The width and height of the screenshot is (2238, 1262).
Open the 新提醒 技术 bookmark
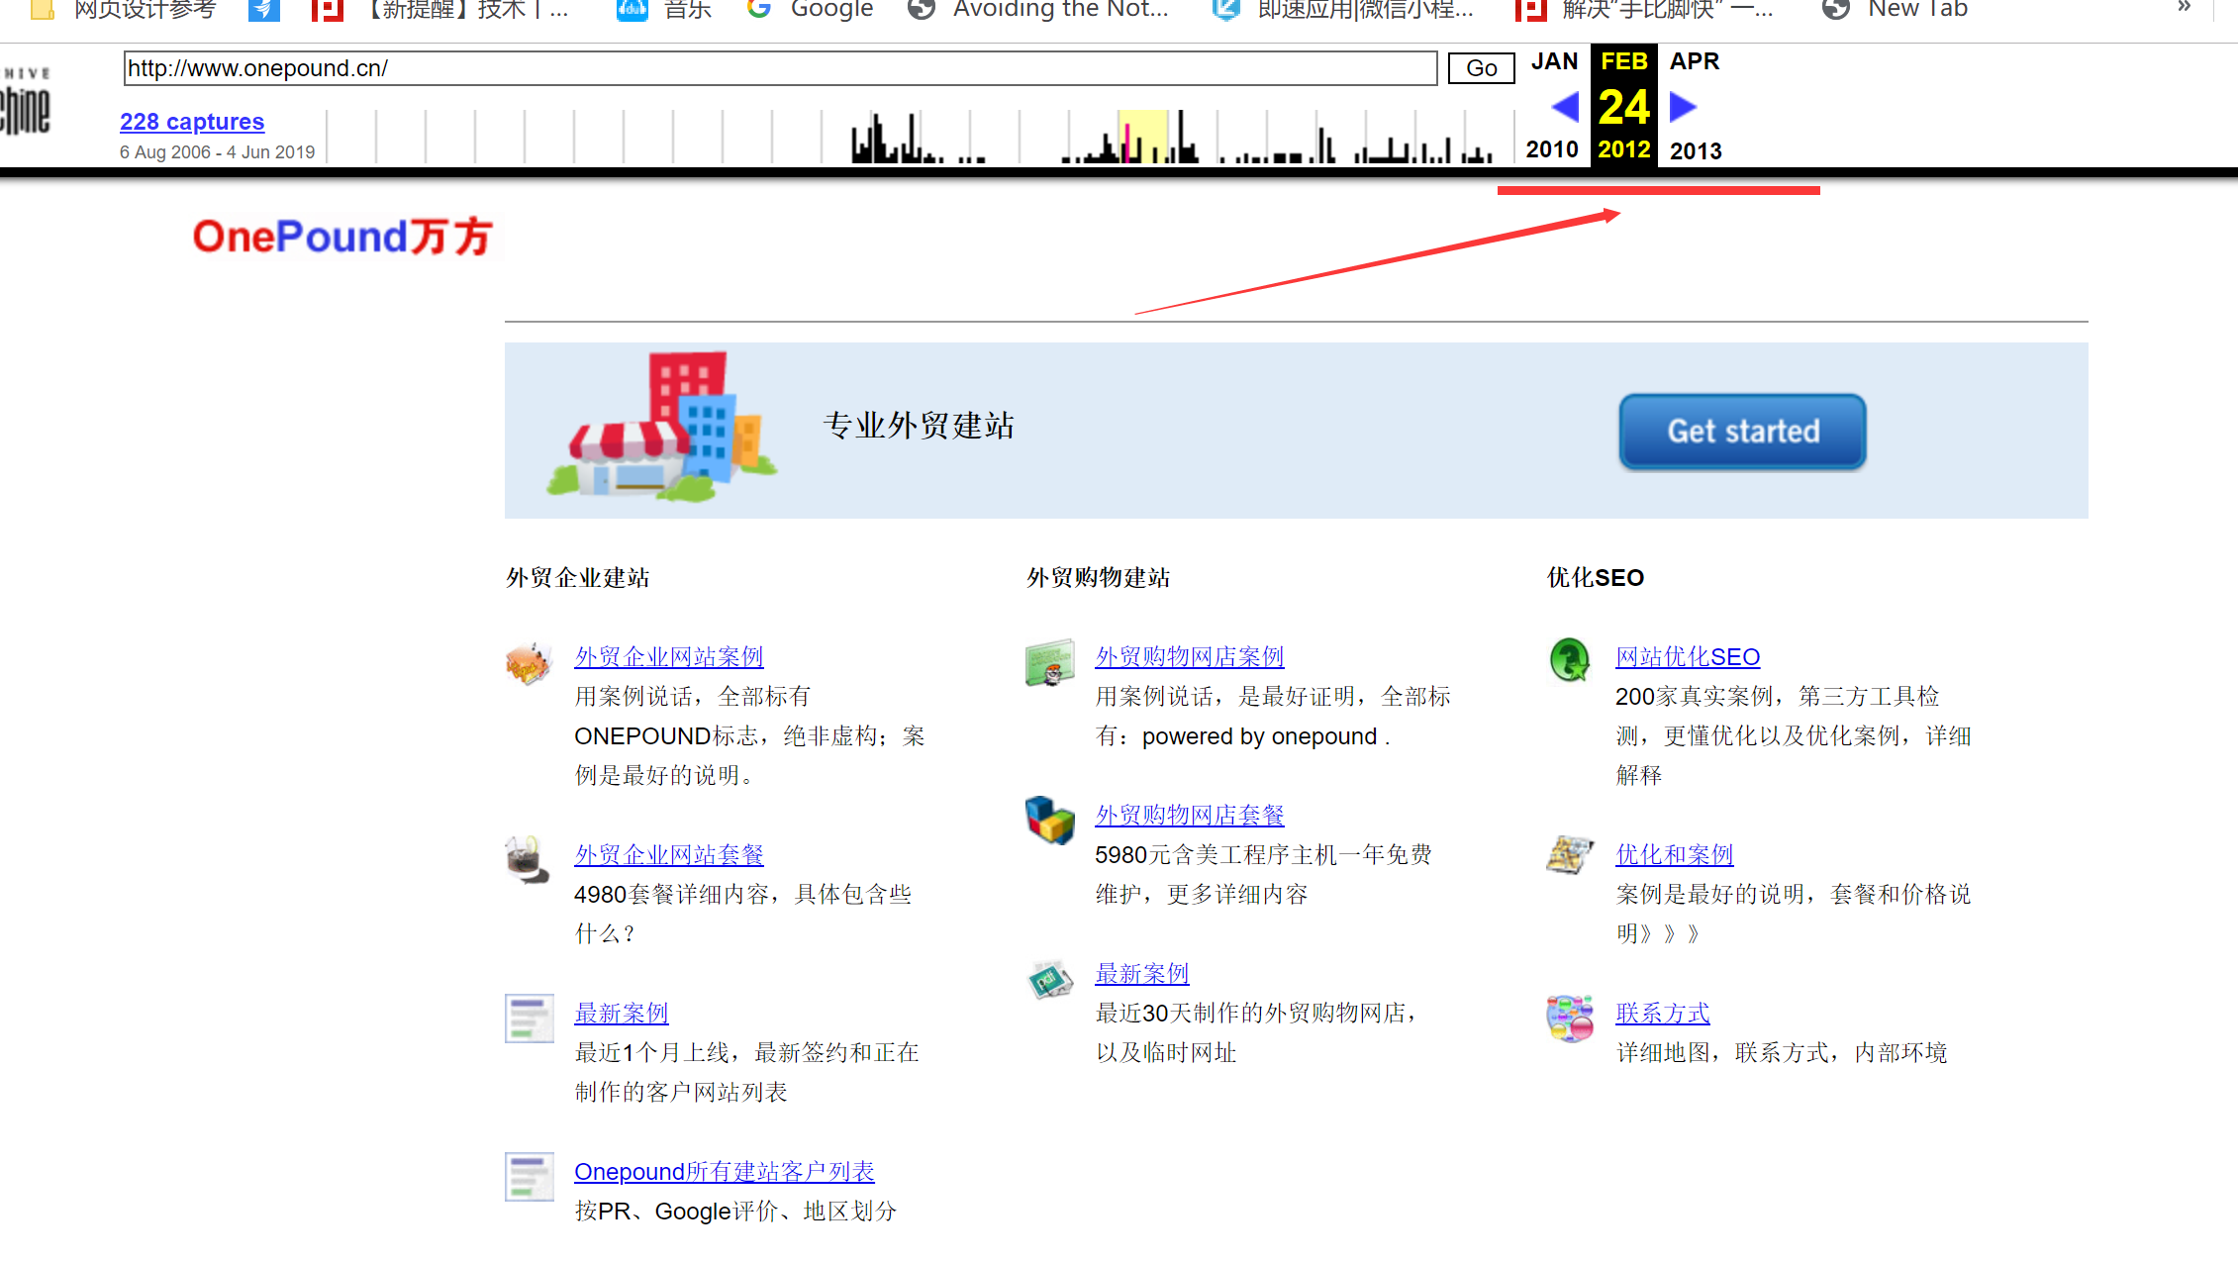439,10
